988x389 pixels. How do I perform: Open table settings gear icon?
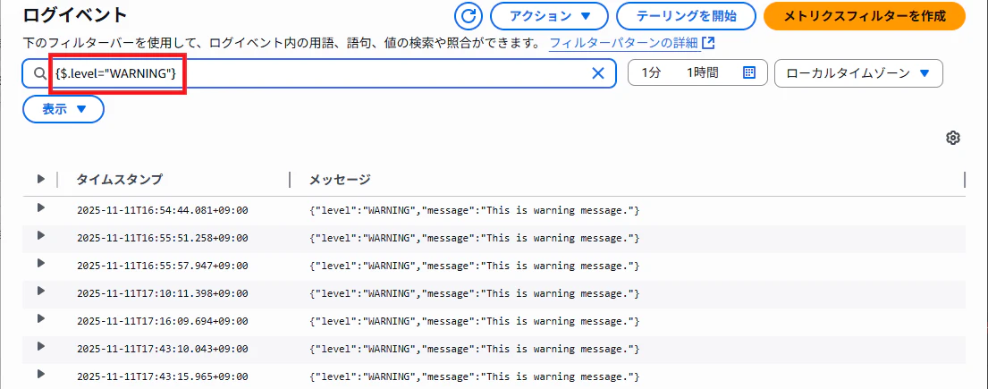coord(953,138)
